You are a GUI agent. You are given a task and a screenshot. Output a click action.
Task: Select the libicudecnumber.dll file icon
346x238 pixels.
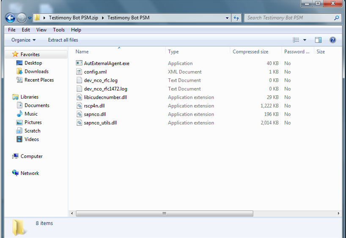[79, 97]
